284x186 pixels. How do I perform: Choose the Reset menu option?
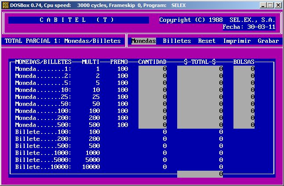(x=207, y=41)
